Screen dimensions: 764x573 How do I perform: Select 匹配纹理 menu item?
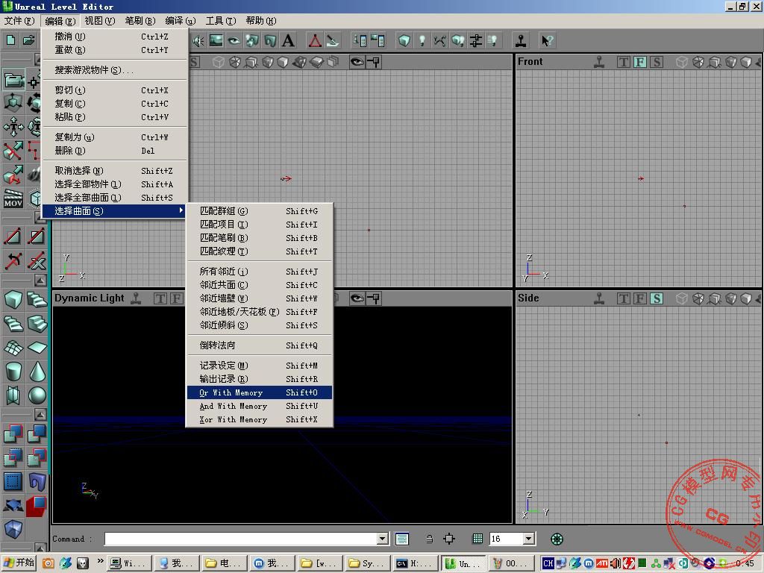(x=259, y=251)
